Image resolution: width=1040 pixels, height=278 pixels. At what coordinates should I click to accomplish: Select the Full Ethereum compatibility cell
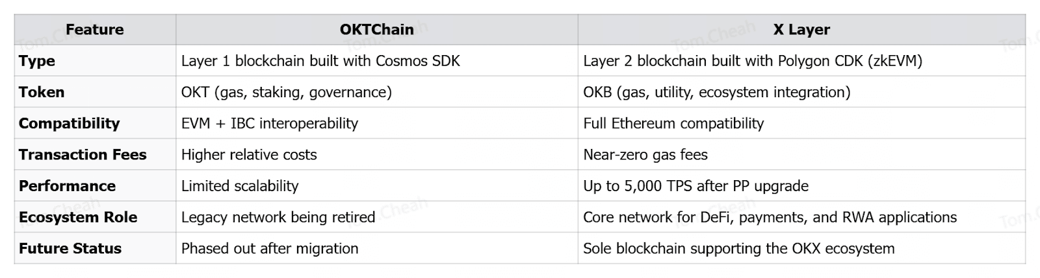(x=673, y=123)
